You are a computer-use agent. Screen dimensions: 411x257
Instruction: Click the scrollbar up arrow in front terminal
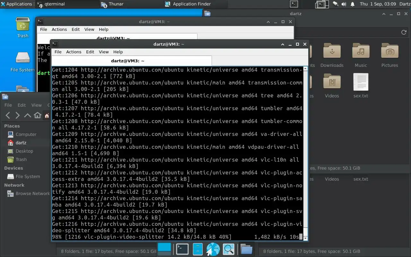(x=305, y=68)
